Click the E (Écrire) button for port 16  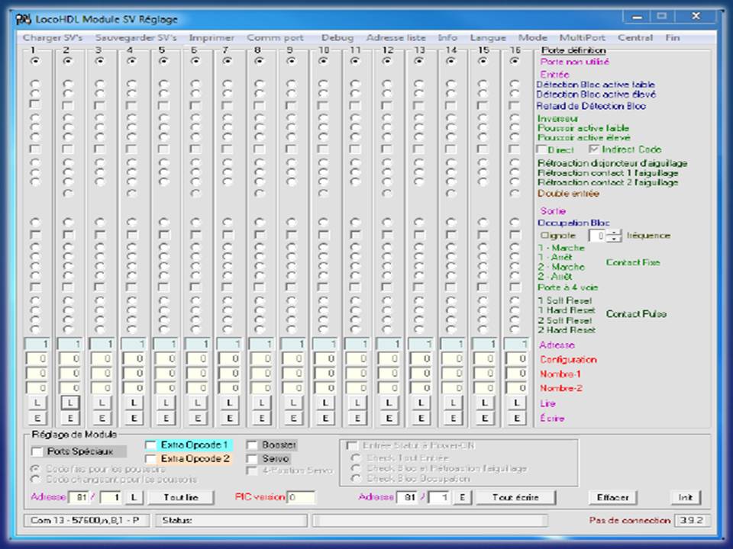pyautogui.click(x=516, y=419)
